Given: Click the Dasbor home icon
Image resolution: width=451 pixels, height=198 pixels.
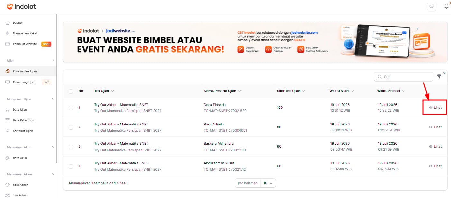Looking at the screenshot, I should click(8, 23).
